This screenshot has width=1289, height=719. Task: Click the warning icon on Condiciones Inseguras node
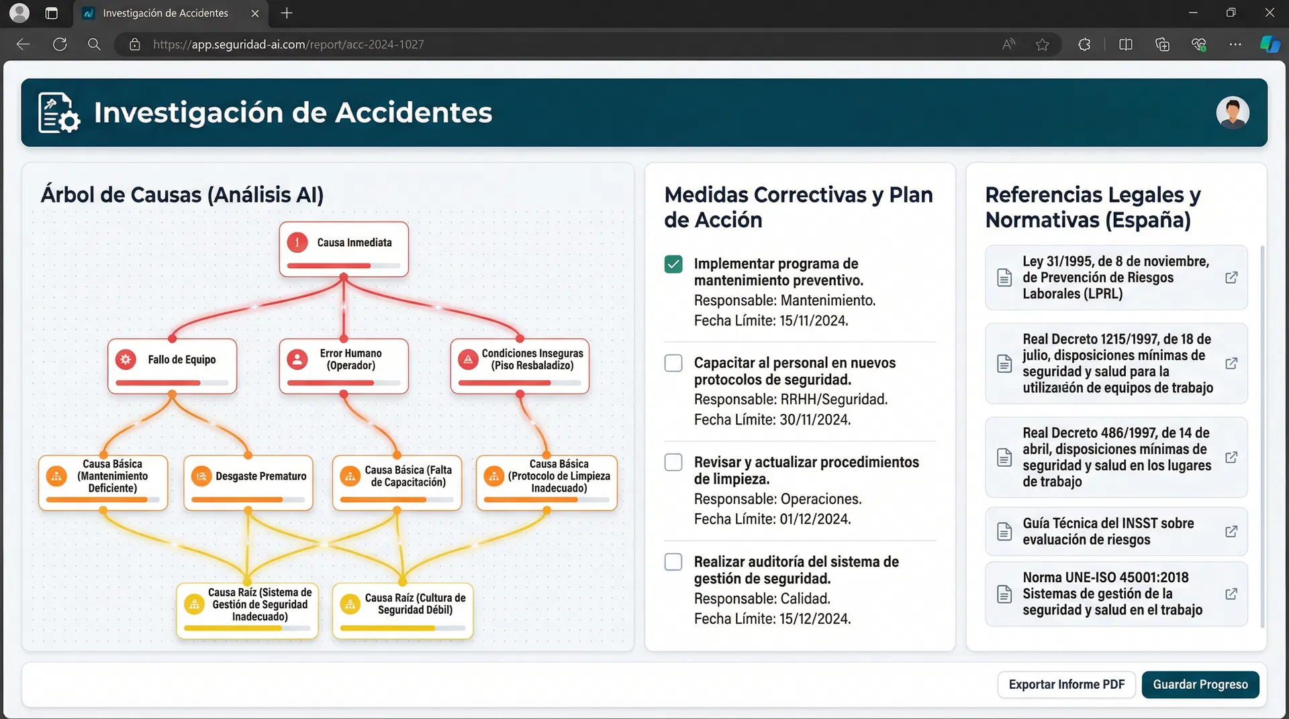click(x=469, y=359)
